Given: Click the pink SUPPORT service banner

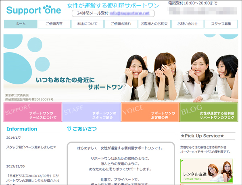Looking at the screenshot, I should 33,112.
